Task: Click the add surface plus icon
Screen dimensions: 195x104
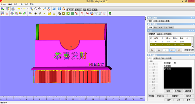Action: click(x=12, y=13)
